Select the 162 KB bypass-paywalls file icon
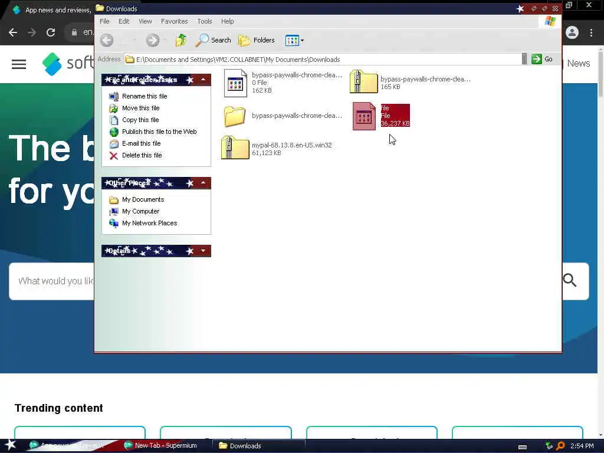The height and width of the screenshot is (453, 604). coord(235,83)
